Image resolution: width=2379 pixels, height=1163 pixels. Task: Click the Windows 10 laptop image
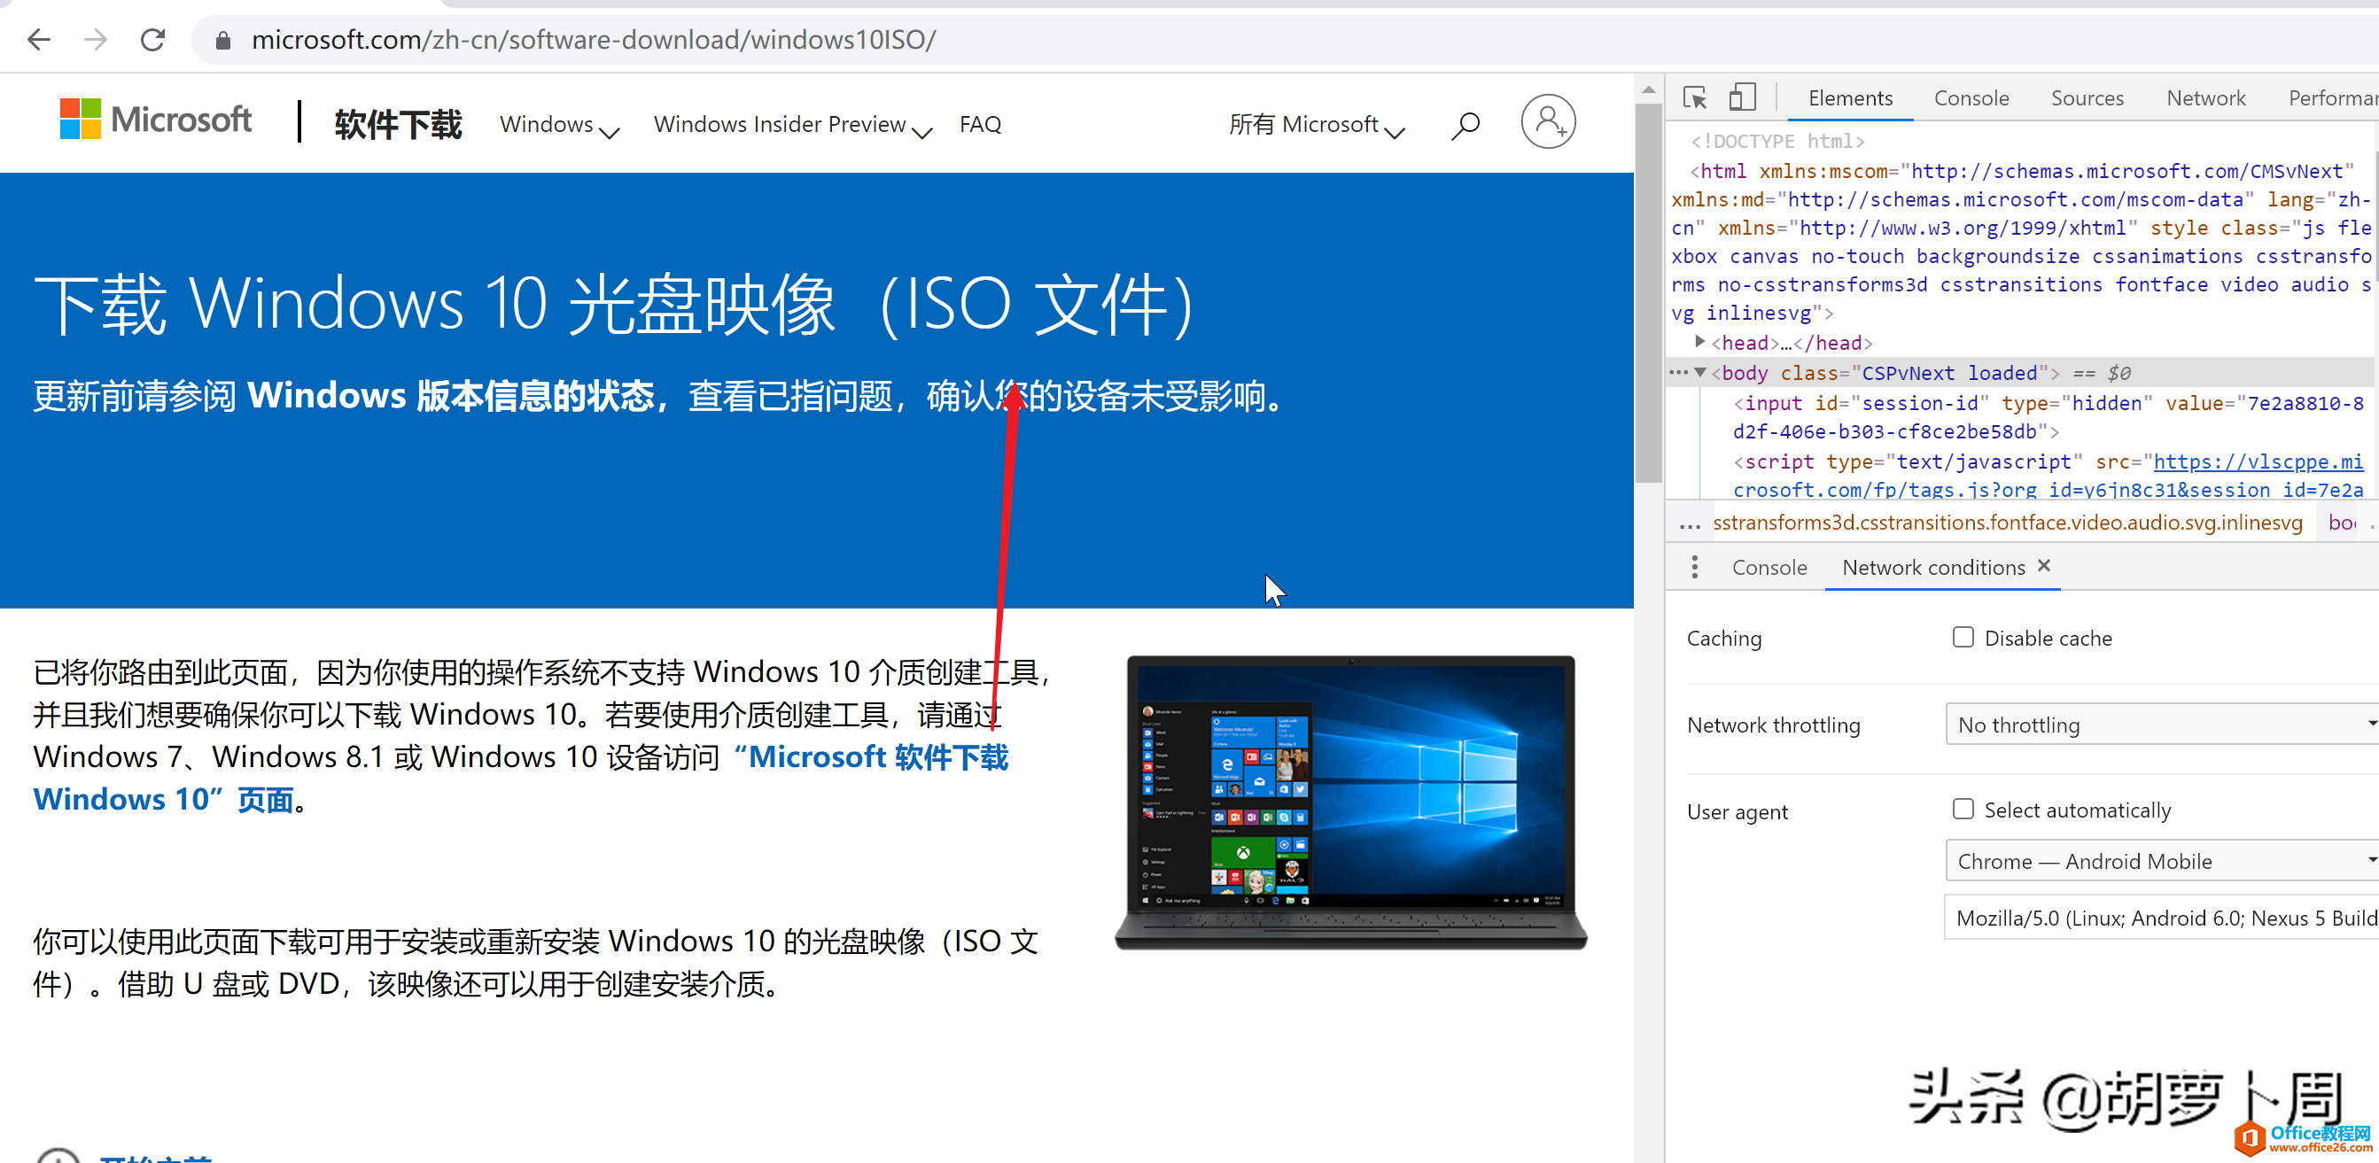pos(1350,802)
